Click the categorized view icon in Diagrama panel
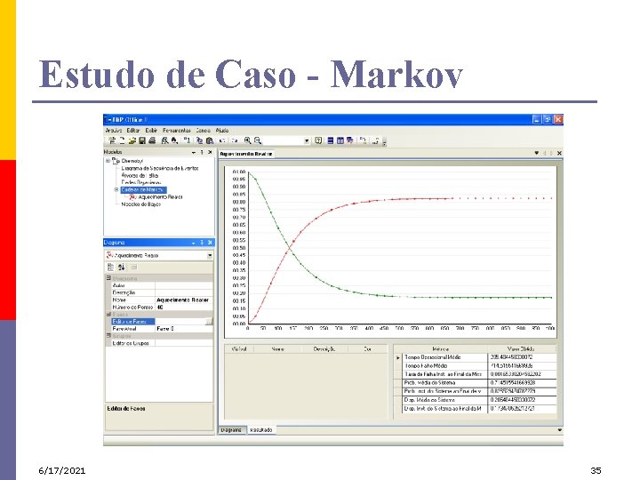Viewport: 640px width, 480px height. click(110, 268)
